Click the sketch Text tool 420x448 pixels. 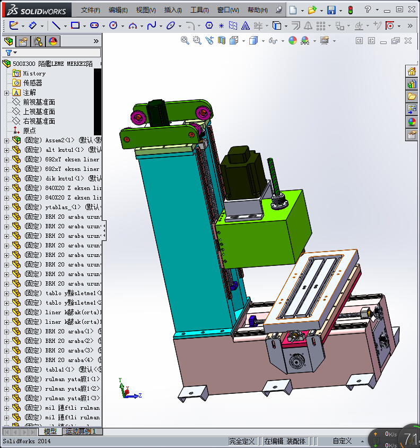click(245, 25)
